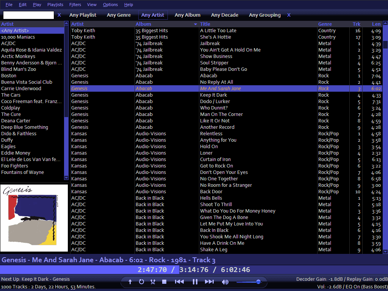The image size is (388, 291).
Task: Toggle the shuffle icon
Action: point(153,282)
